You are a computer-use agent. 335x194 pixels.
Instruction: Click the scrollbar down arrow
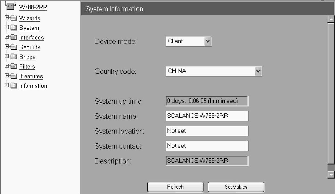[x=331, y=175]
